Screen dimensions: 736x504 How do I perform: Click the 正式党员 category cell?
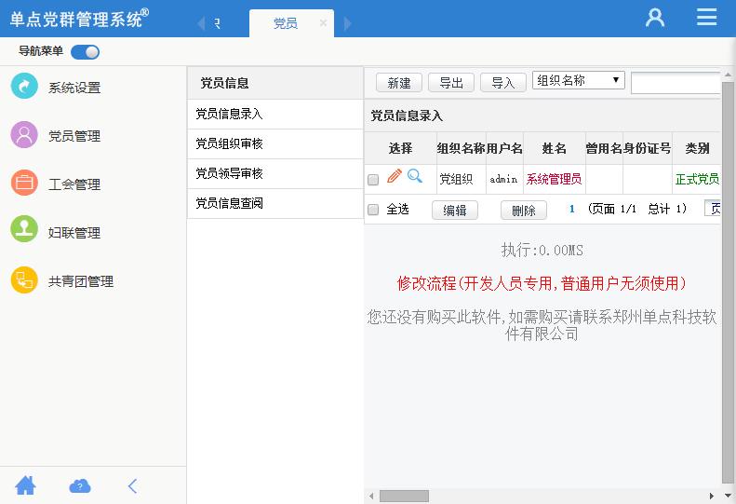click(697, 179)
